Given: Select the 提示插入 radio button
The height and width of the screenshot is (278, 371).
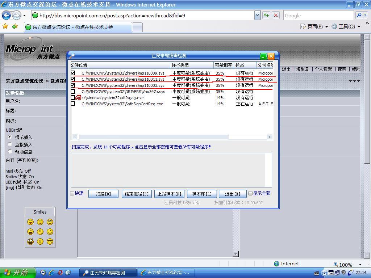Looking at the screenshot, I should (x=10, y=137).
